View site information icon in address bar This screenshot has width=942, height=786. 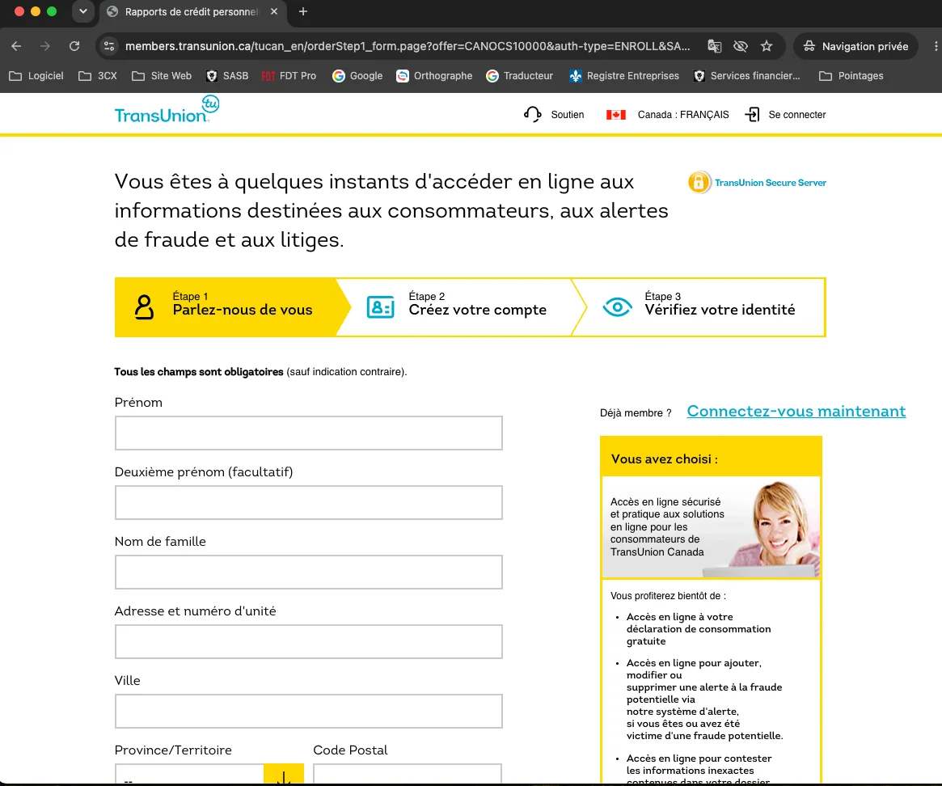(x=108, y=46)
